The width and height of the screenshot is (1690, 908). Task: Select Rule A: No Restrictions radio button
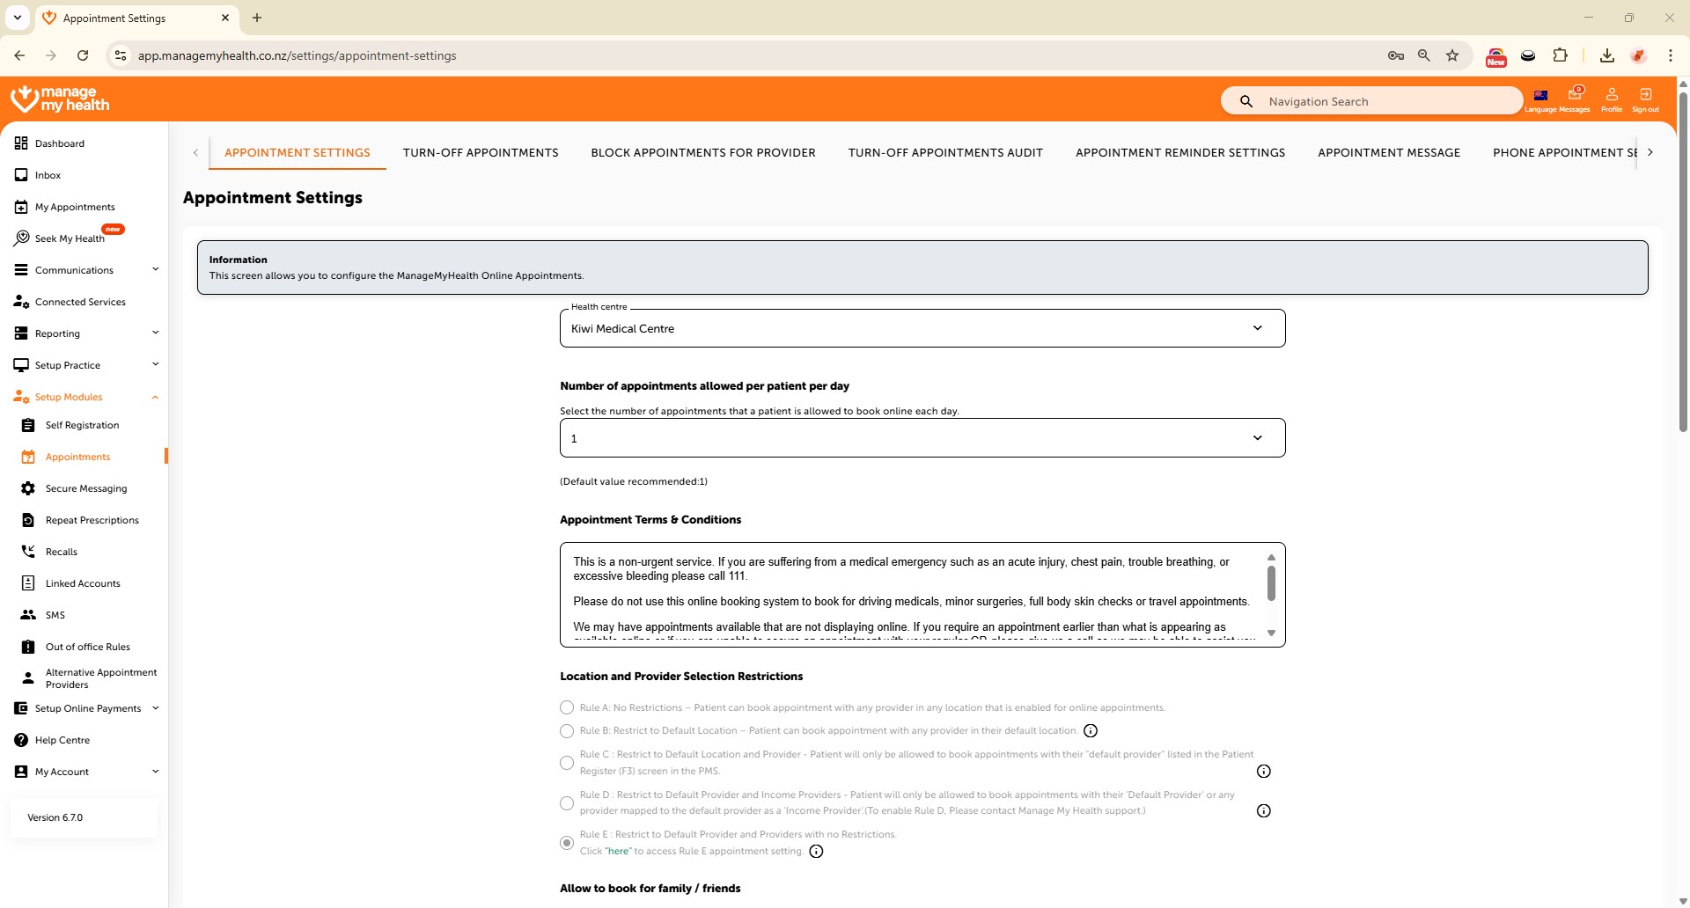coord(567,708)
